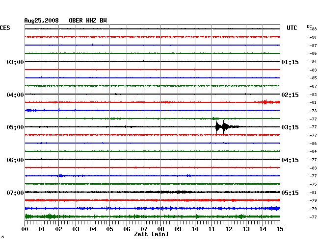Click the DC value -75
319x242 pixels.
pos(313,184)
